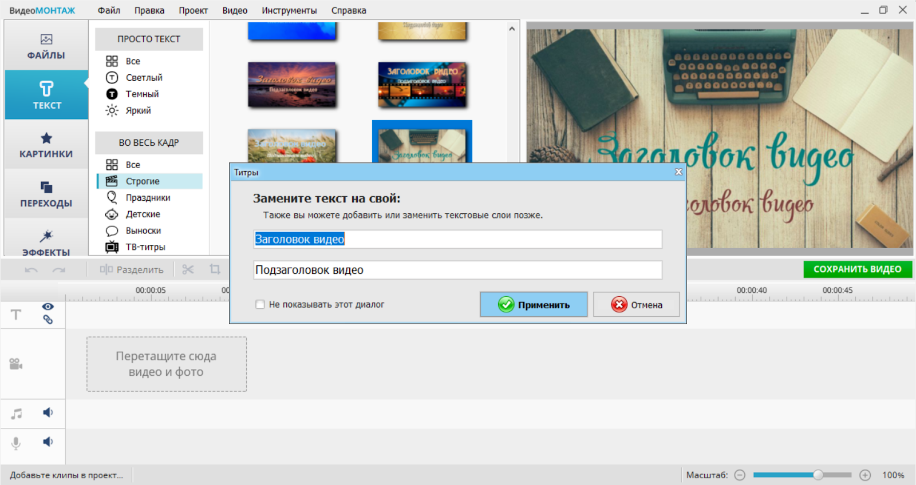This screenshot has height=485, width=916.
Task: Toggle text track visibility eye
Action: 48,307
